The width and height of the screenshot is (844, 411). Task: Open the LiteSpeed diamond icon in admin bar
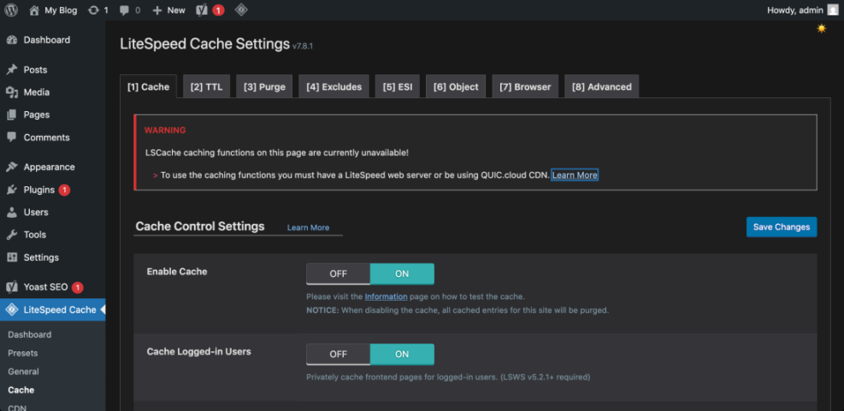241,9
